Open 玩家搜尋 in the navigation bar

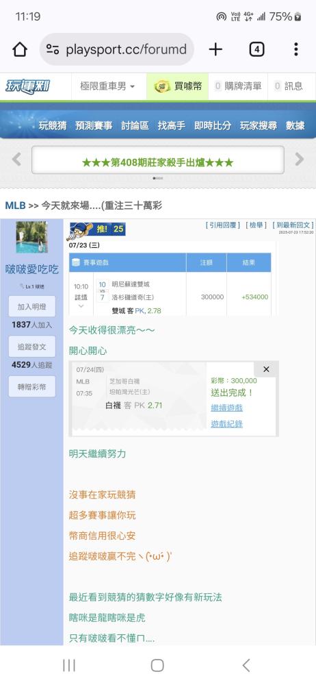[259, 126]
